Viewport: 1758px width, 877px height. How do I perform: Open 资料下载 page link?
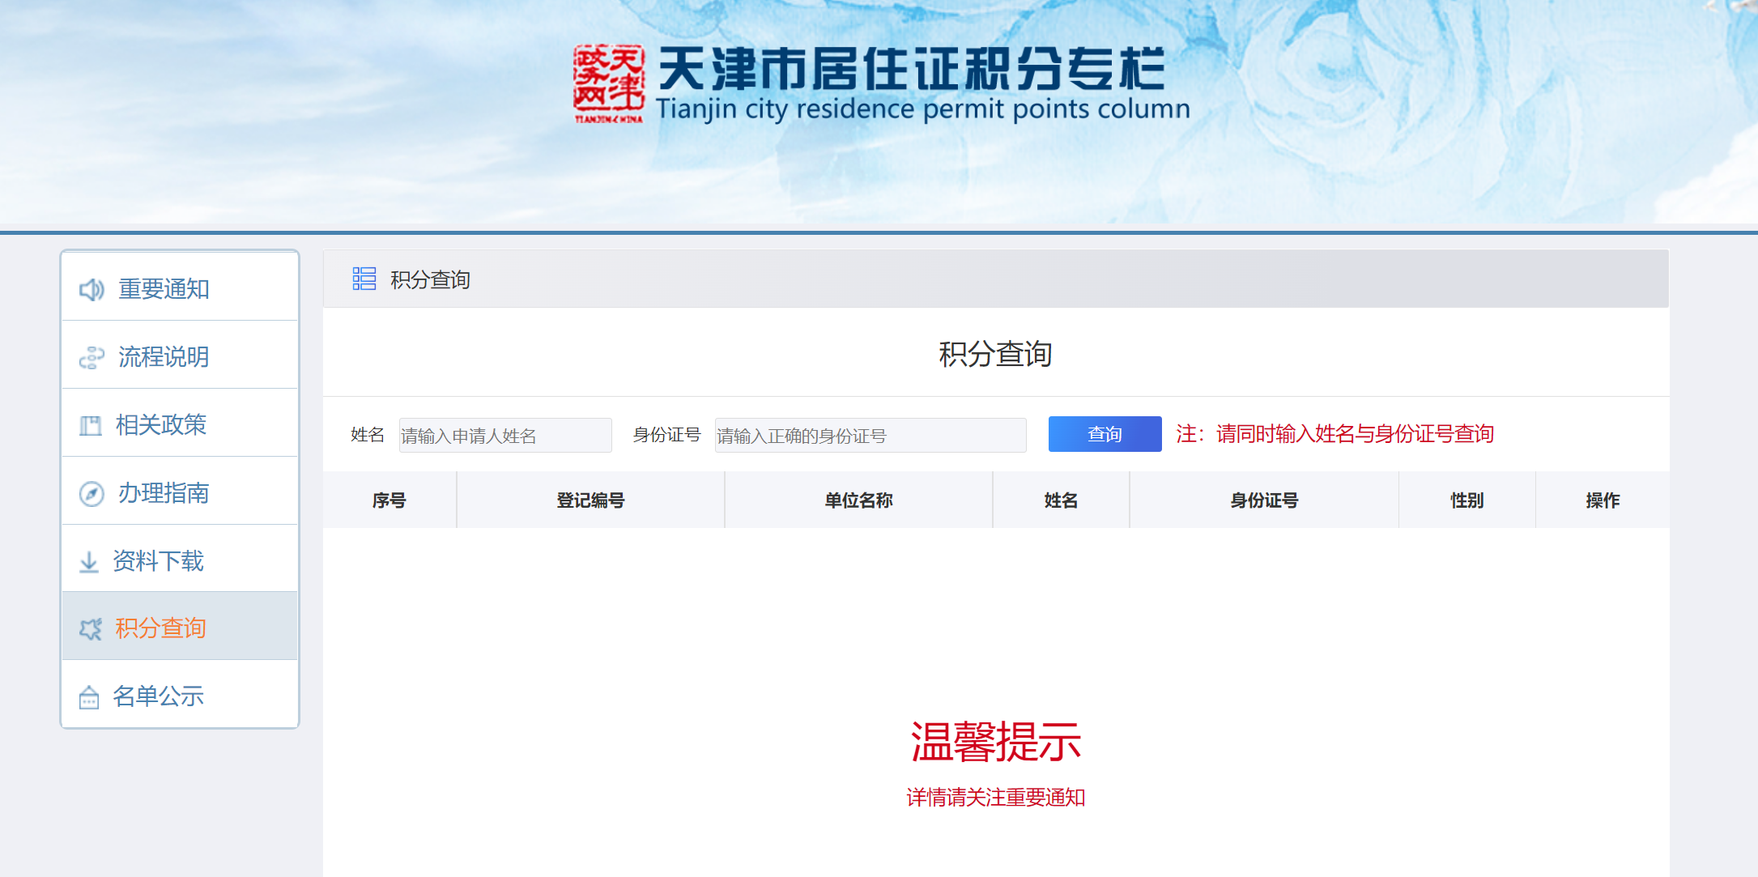159,561
